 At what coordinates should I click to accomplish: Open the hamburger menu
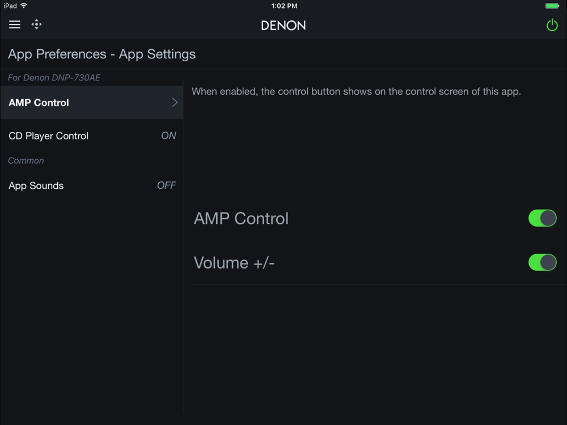(15, 24)
